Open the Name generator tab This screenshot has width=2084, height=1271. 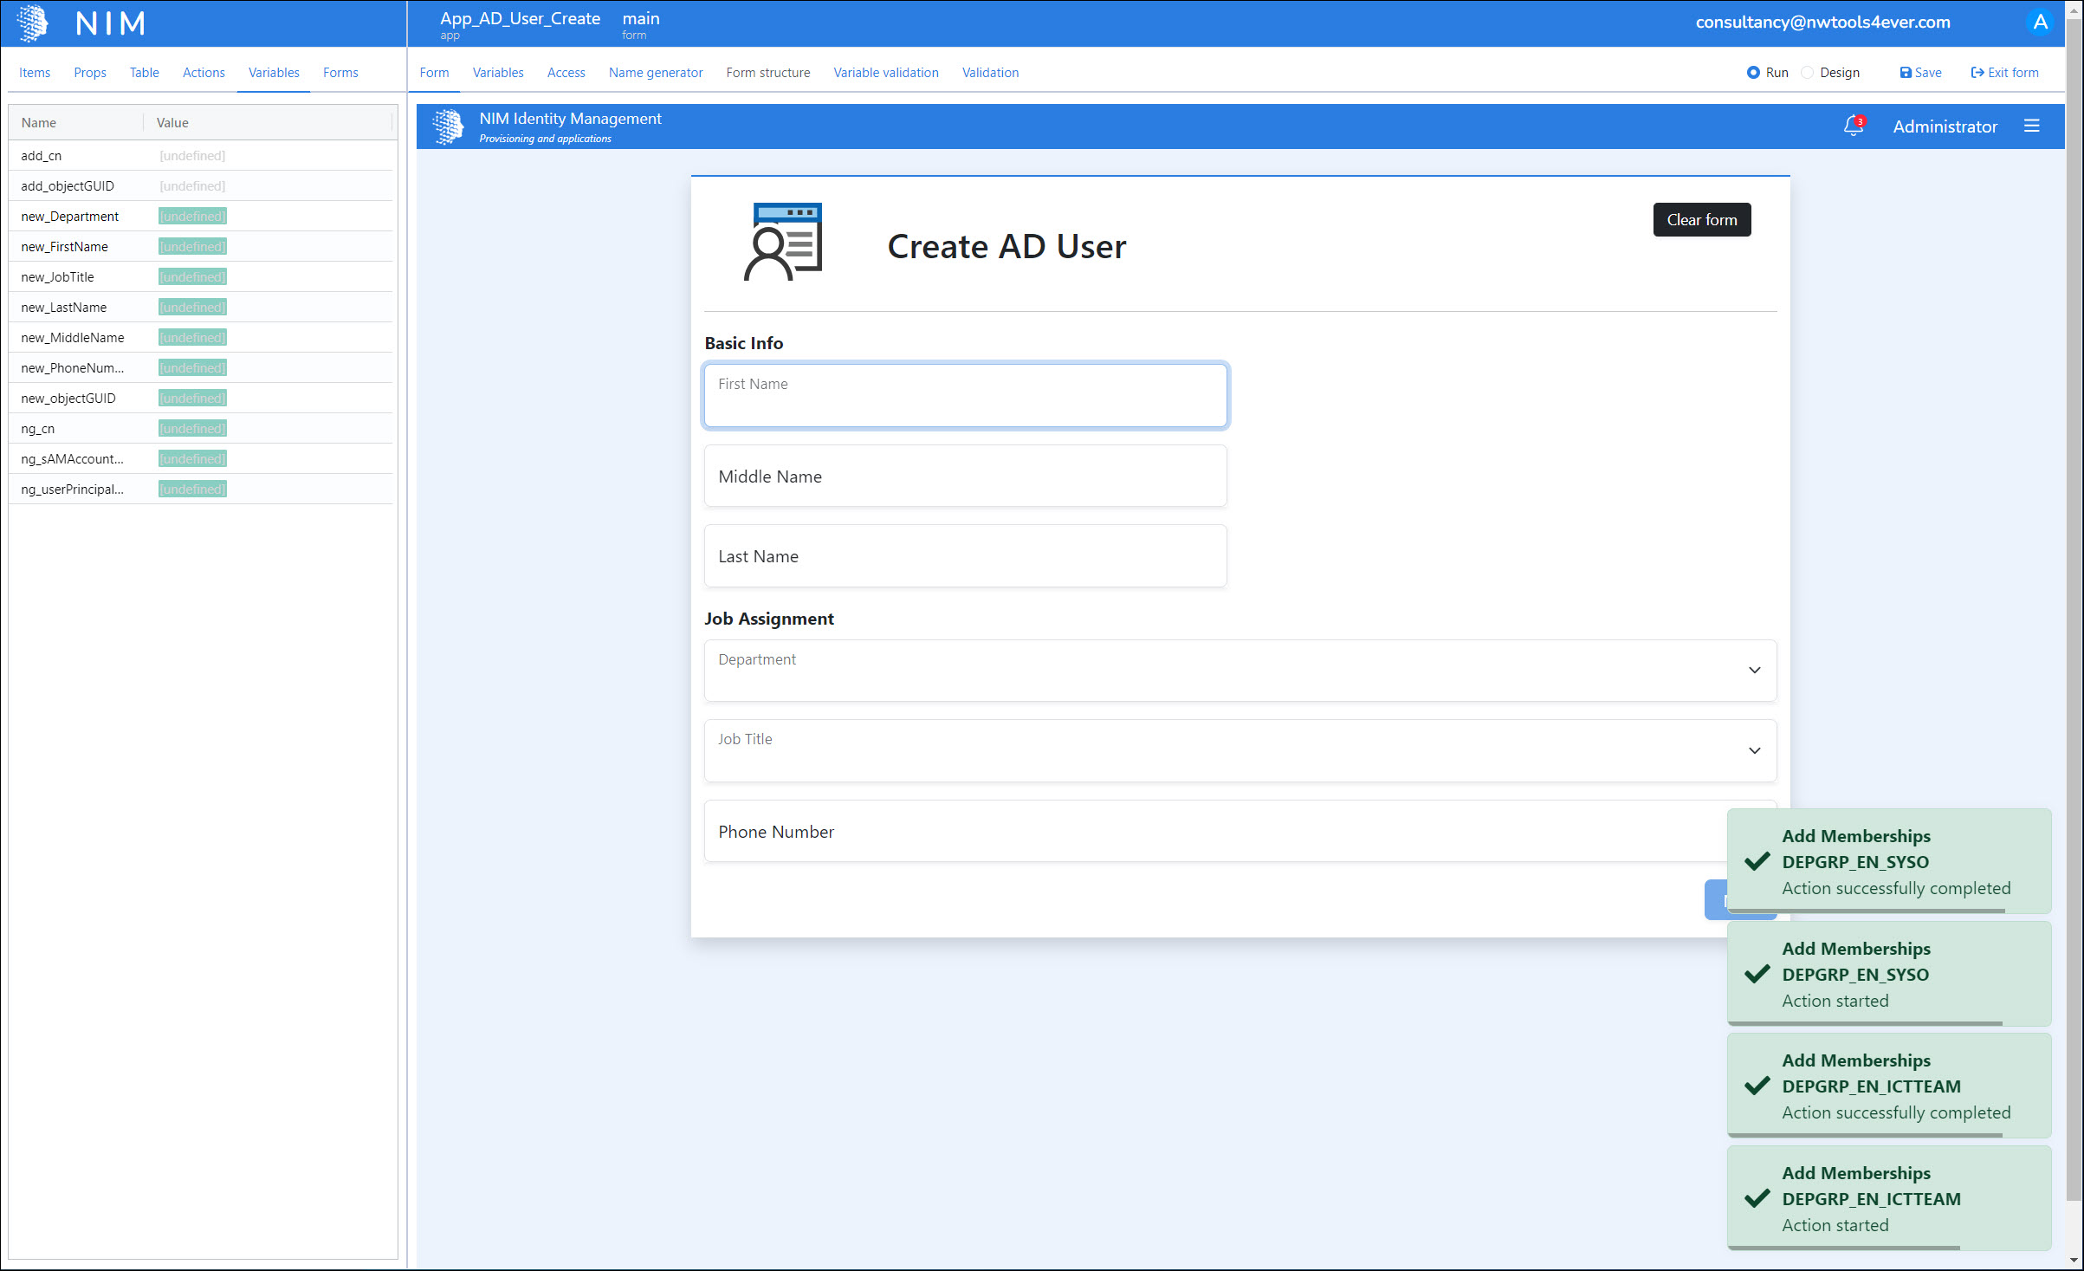pyautogui.click(x=655, y=73)
